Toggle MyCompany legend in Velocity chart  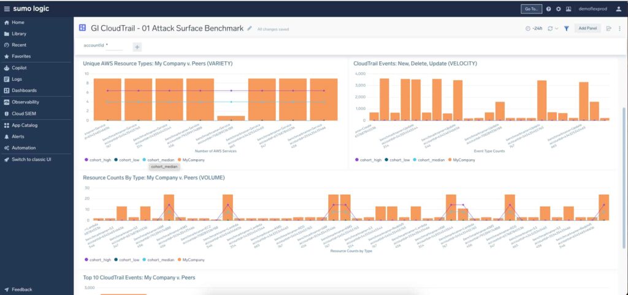pos(461,160)
